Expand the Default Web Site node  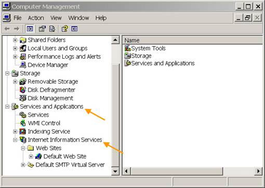[x=31, y=156]
